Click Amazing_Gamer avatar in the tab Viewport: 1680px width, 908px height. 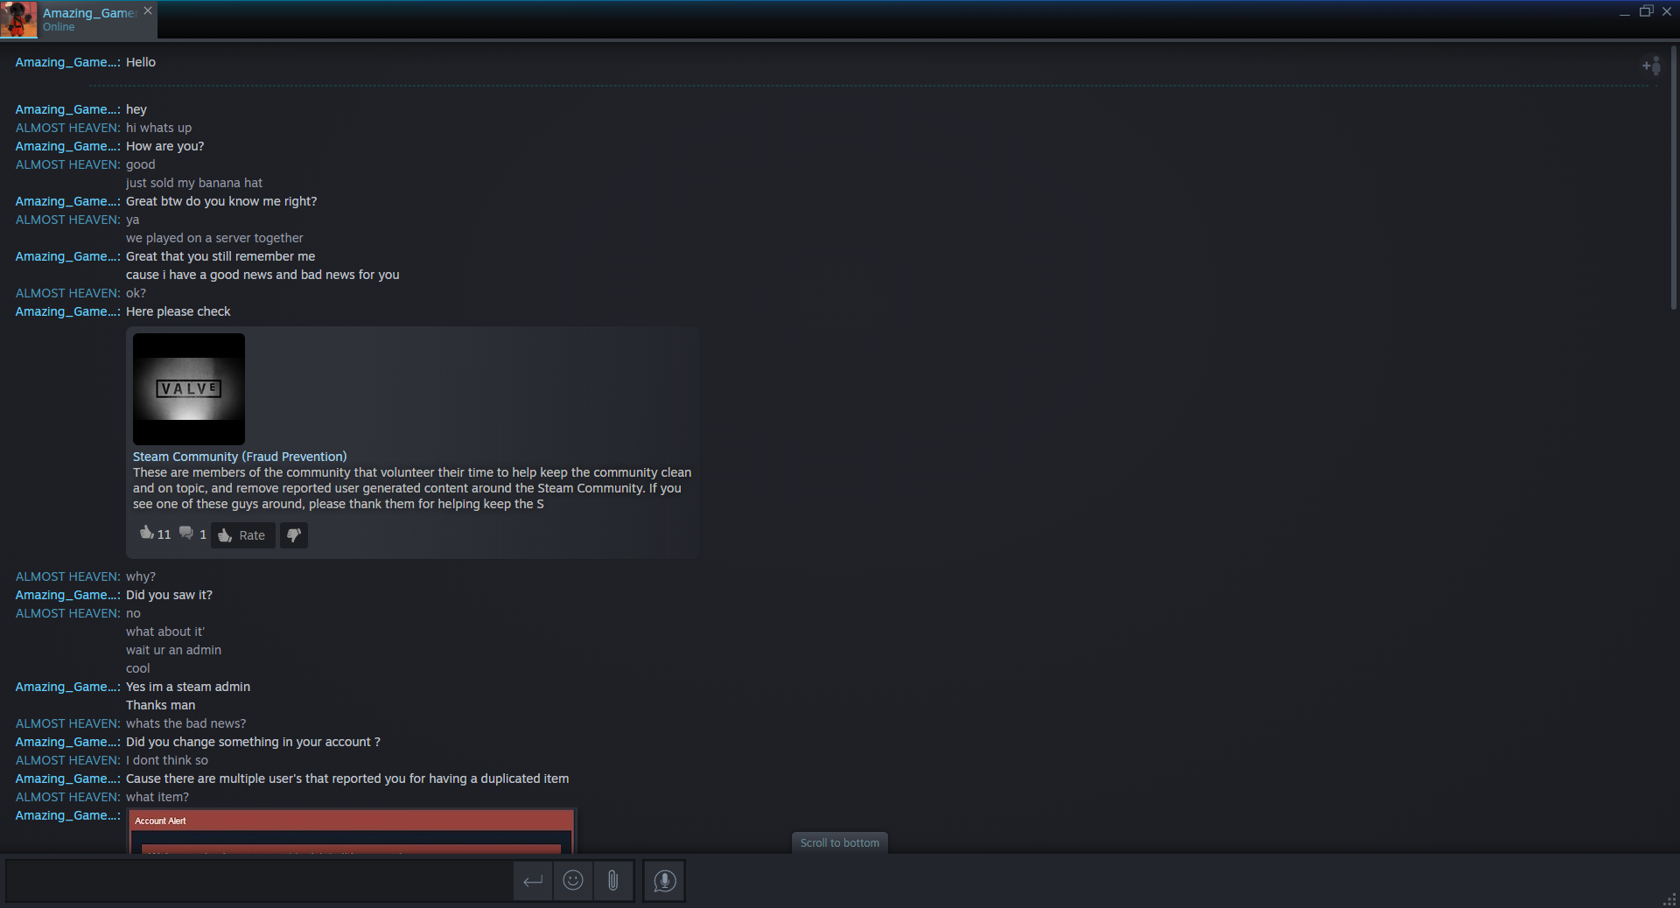pyautogui.click(x=19, y=19)
